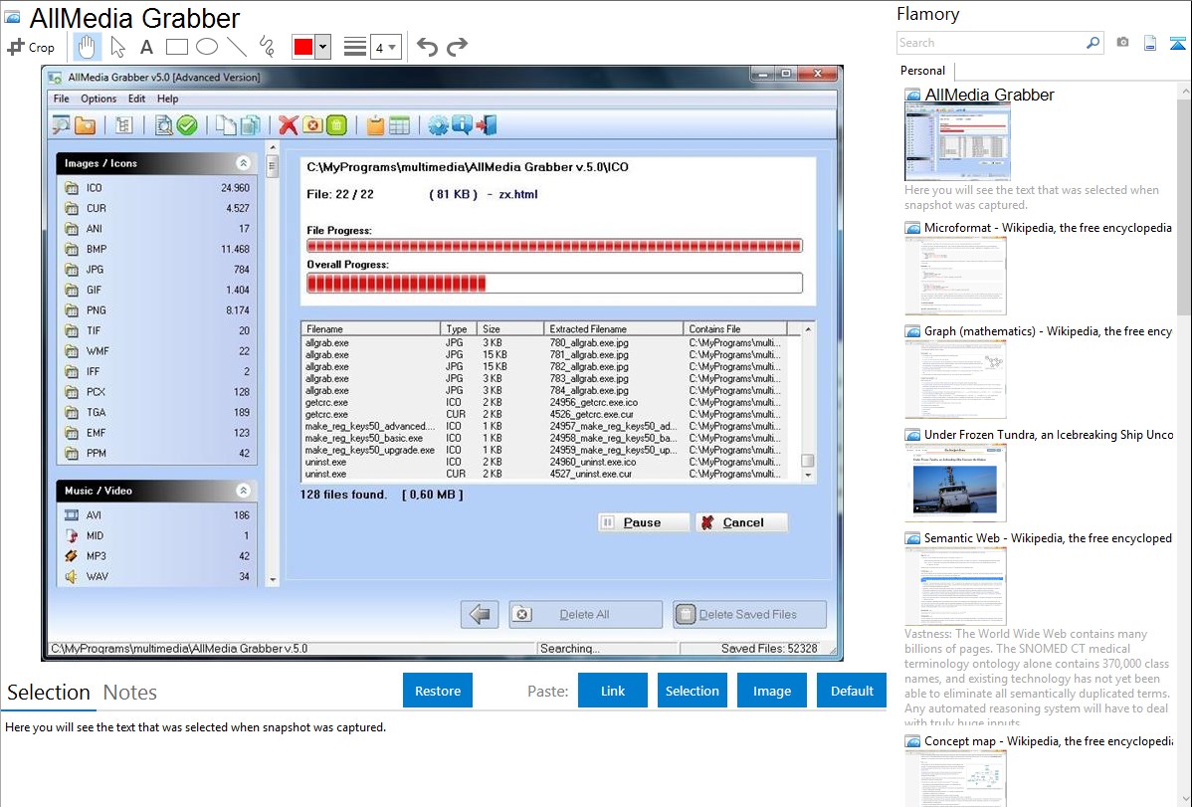Click the File Progress bar
Viewport: 1192px width, 807px height.
pyautogui.click(x=554, y=246)
